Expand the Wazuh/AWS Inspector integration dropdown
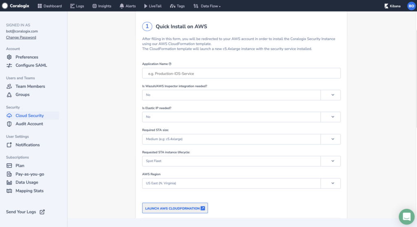Viewport: 417px width, 227px height. click(241, 95)
